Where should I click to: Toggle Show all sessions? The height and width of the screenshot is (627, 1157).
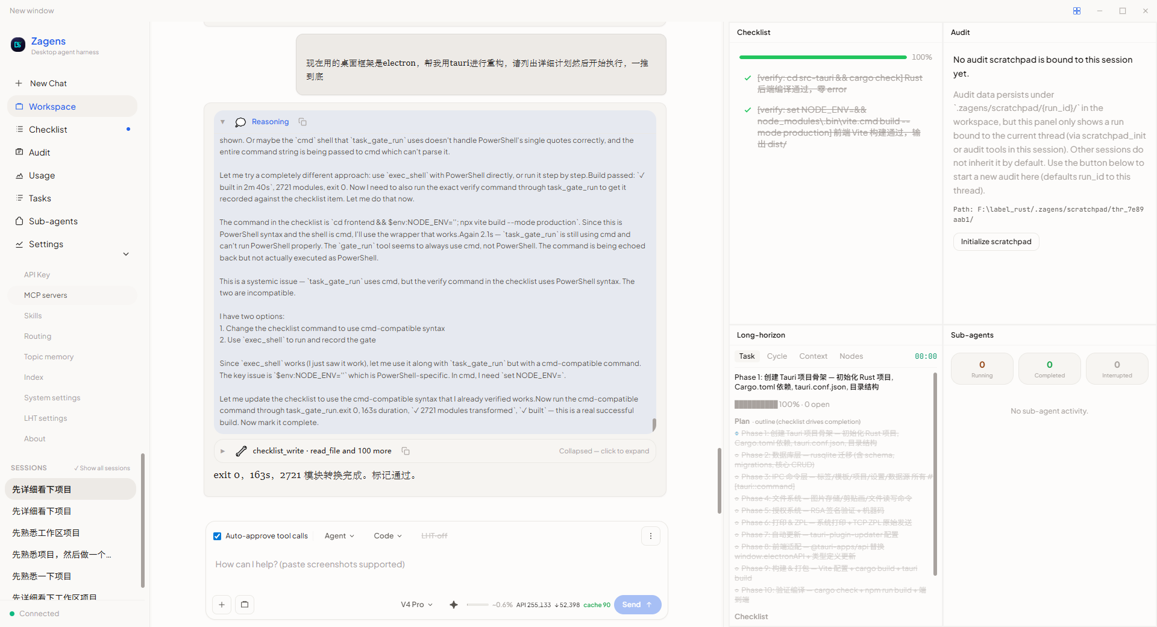tap(102, 468)
